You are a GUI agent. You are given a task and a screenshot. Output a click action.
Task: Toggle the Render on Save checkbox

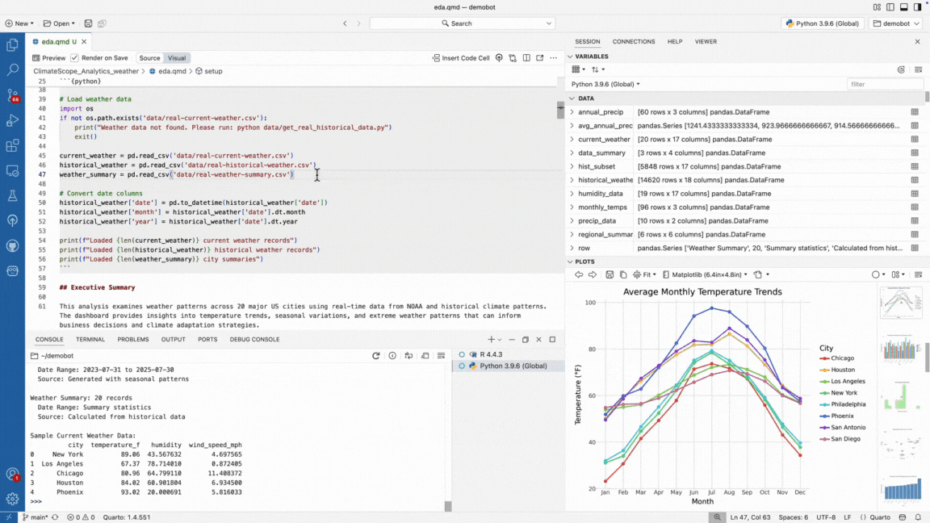[75, 58]
